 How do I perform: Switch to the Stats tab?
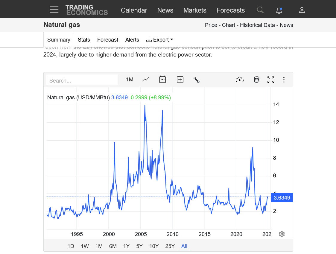(84, 40)
